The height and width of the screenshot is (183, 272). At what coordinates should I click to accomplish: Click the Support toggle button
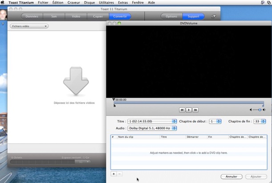[193, 16]
